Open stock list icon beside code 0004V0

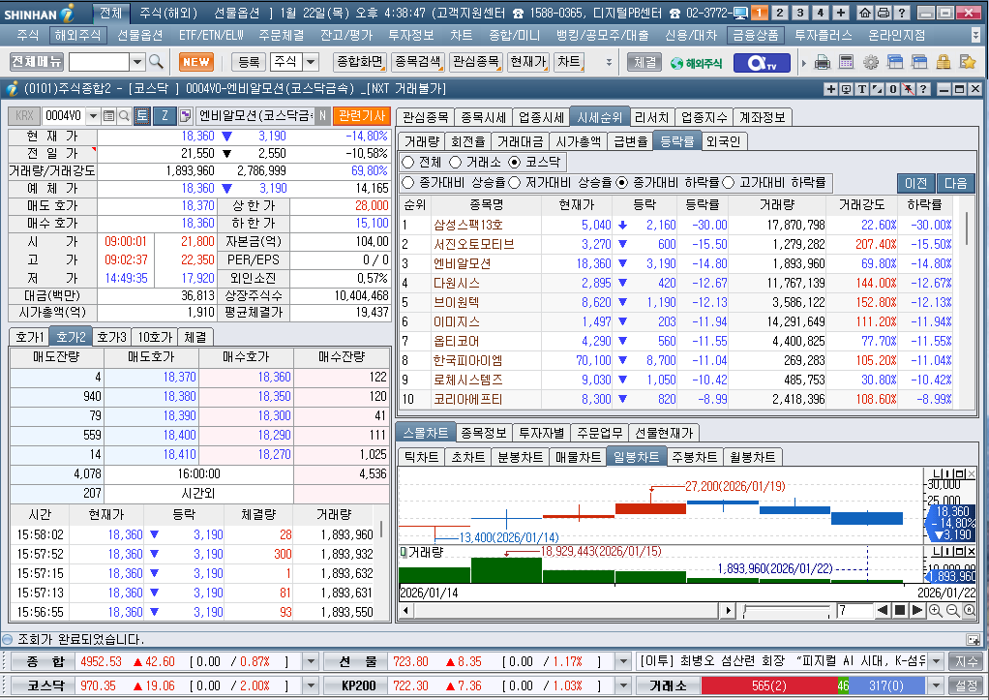[x=108, y=115]
